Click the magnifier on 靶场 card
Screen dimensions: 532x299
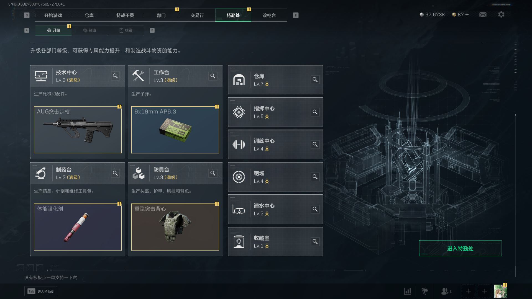point(315,177)
